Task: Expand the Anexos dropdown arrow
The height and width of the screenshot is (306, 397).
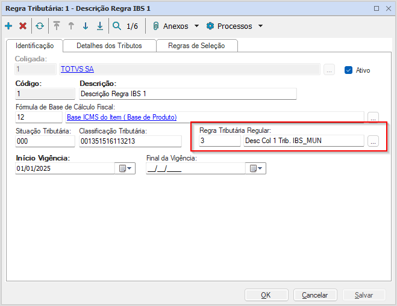Action: [196, 26]
